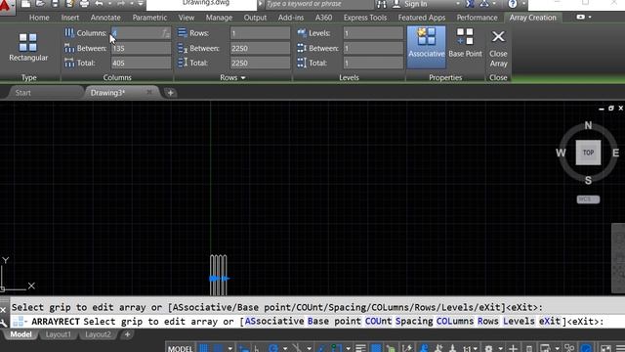Open the Manage ribbon tab
Screen dimensions: 625x352
219,18
